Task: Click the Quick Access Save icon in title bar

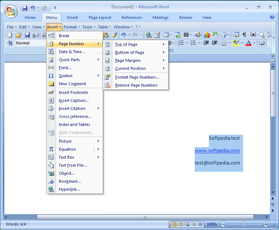Action: tap(25, 8)
